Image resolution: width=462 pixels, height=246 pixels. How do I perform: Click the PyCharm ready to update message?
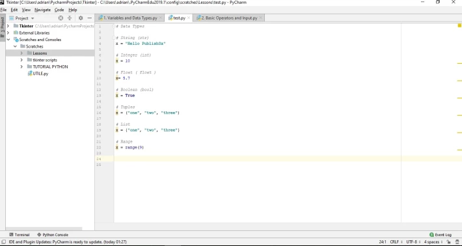pyautogui.click(x=68, y=242)
